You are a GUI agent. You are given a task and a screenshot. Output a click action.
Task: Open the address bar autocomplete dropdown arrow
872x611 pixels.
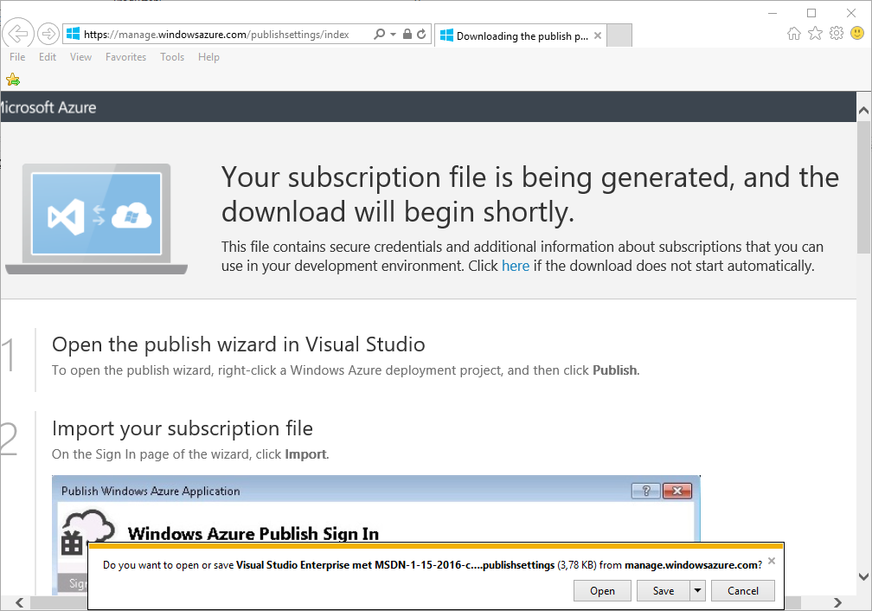(x=393, y=34)
